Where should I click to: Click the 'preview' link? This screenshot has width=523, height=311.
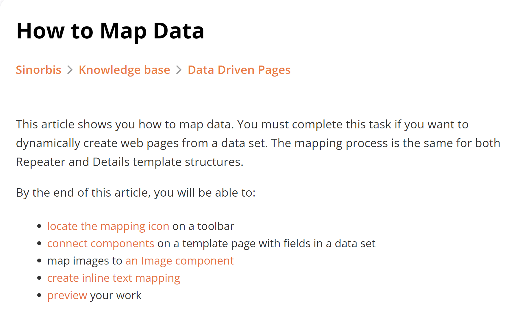click(67, 296)
